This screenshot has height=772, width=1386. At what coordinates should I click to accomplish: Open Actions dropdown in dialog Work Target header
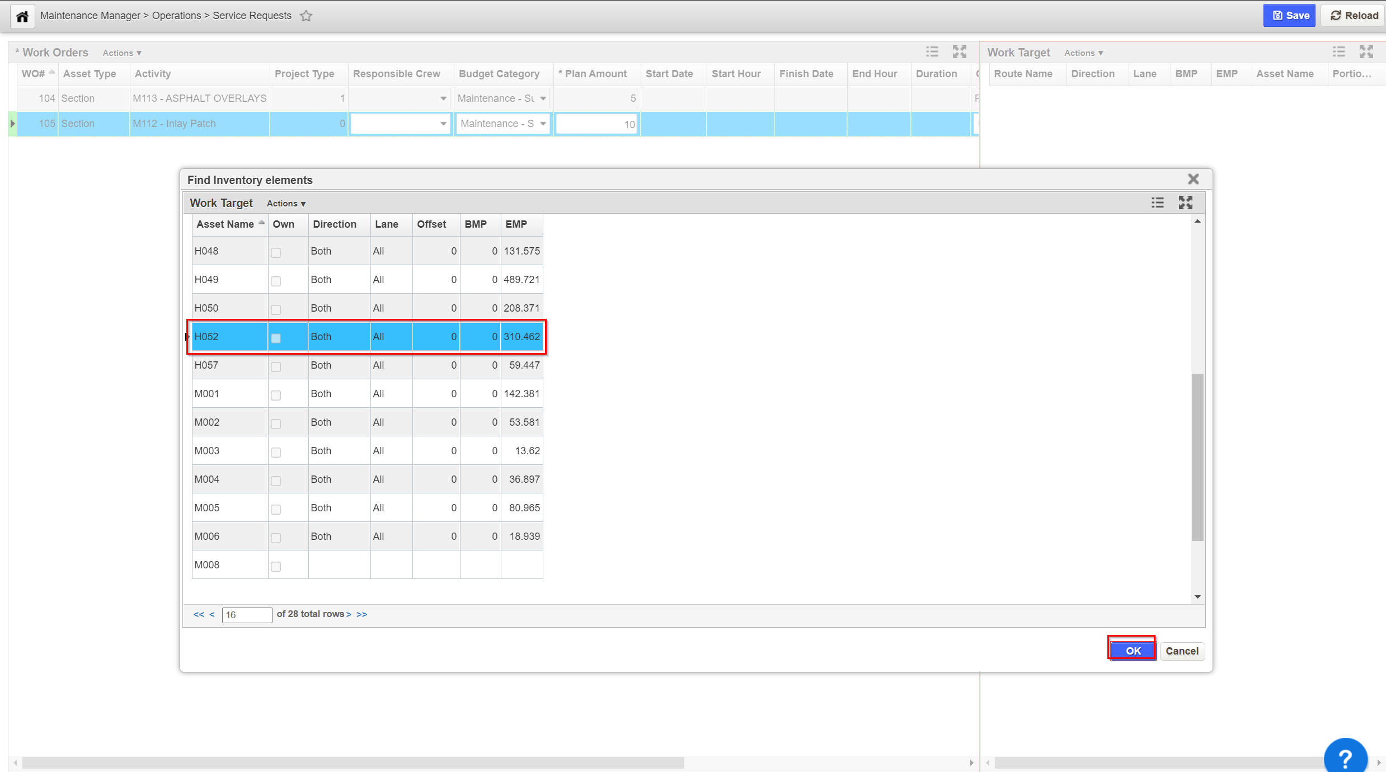[286, 204]
